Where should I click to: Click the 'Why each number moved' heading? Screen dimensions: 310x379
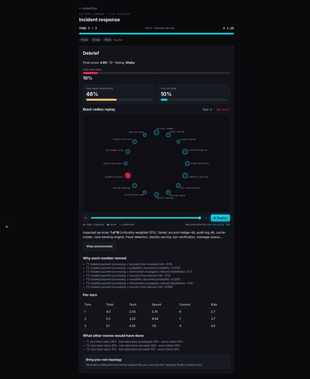104,258
